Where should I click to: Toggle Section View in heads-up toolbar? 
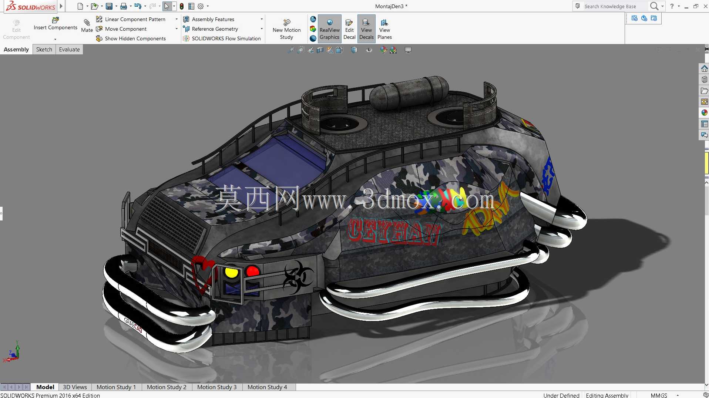pos(320,50)
